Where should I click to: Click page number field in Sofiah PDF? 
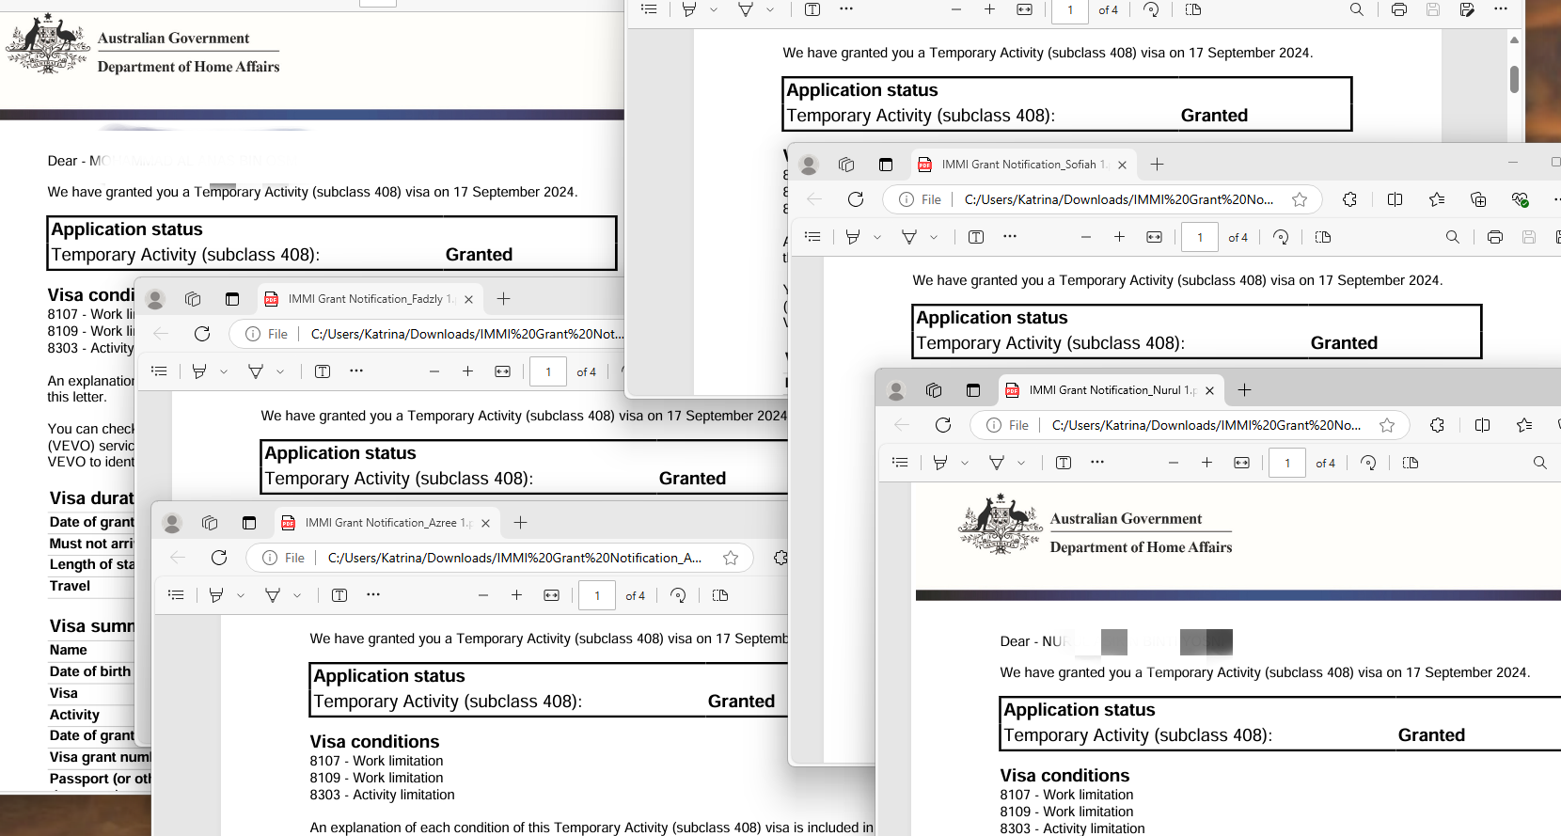tap(1200, 237)
